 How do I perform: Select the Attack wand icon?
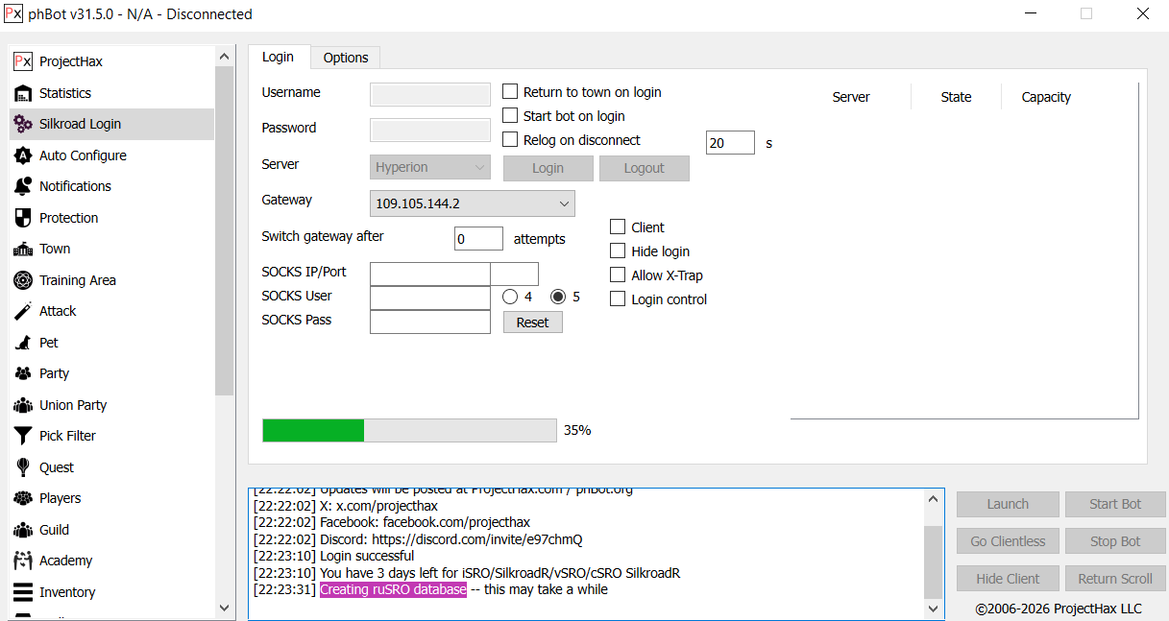tap(23, 311)
